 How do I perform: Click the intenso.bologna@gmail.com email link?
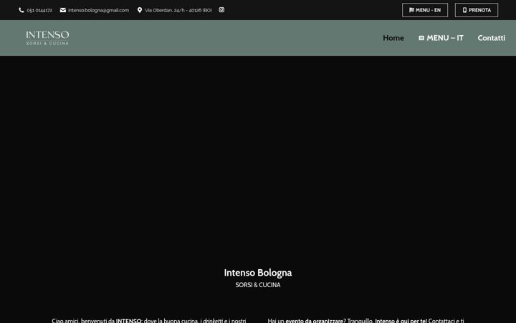[x=98, y=10]
